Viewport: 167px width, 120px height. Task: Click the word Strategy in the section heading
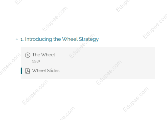pos(89,39)
